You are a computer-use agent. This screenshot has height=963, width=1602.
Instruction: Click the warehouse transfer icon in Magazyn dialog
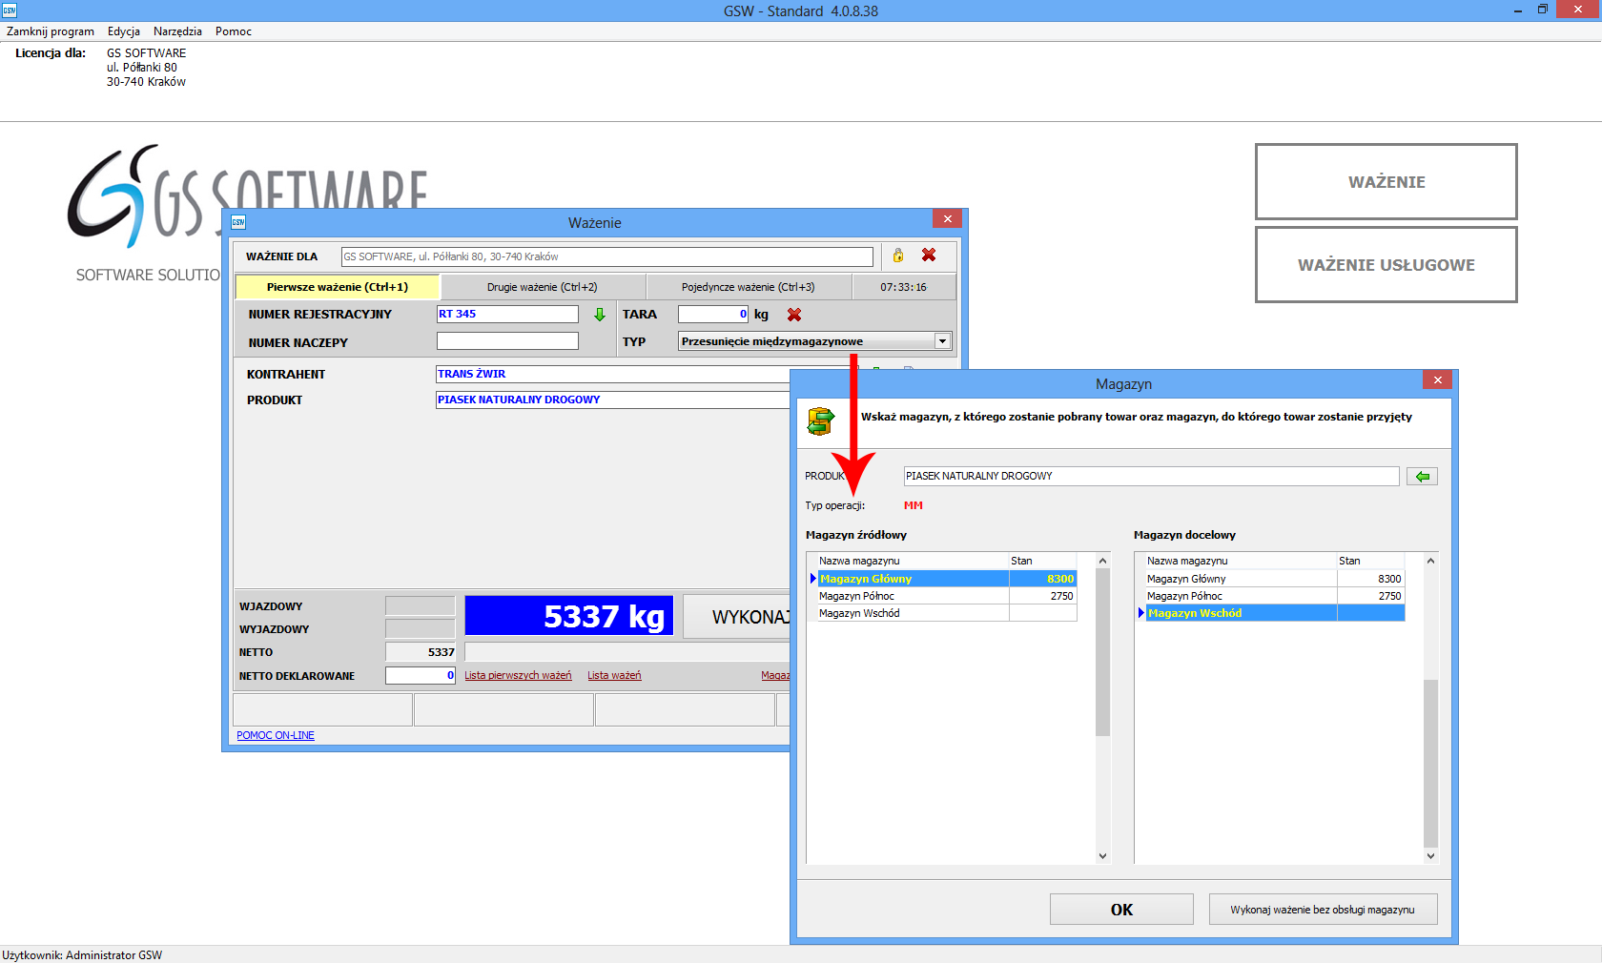coord(821,420)
